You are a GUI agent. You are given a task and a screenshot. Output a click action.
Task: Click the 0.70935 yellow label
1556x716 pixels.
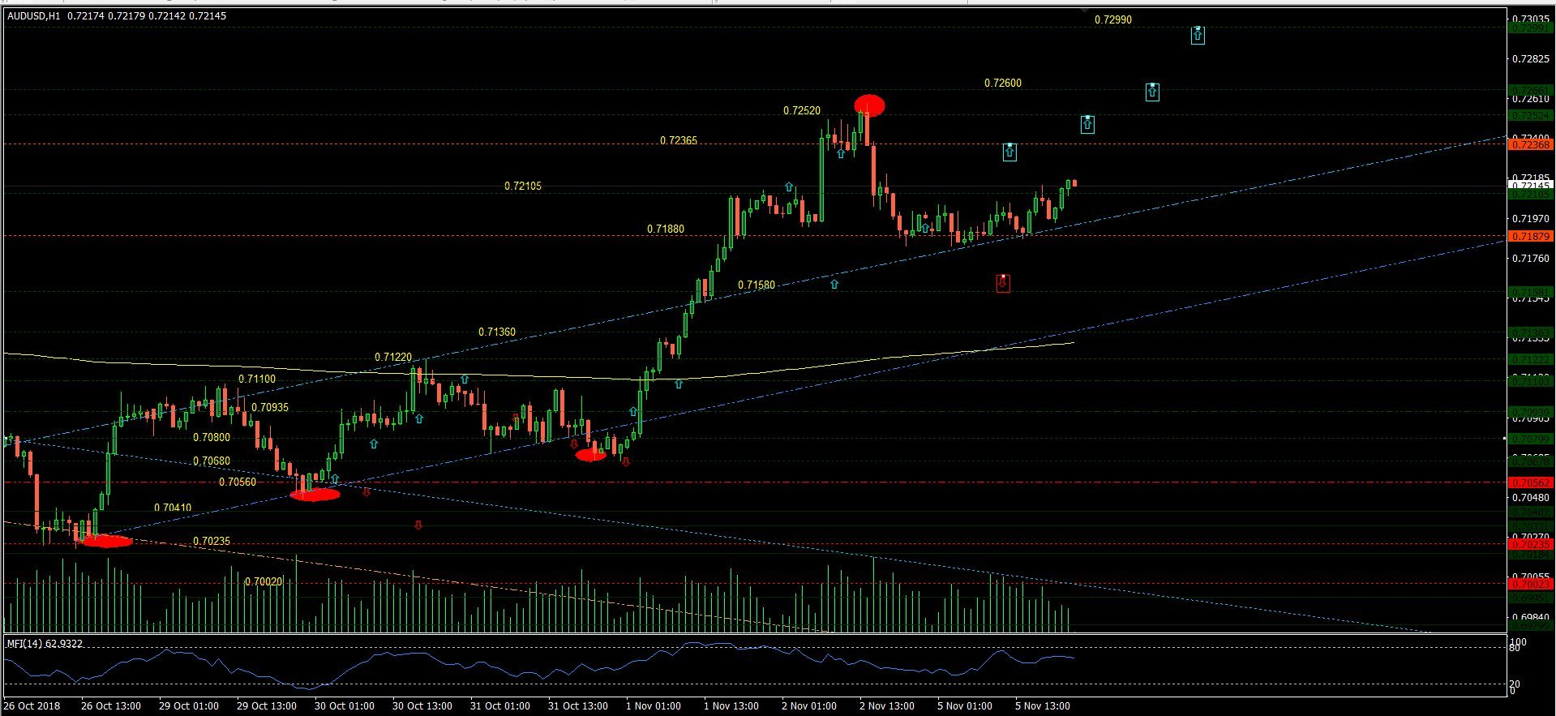[269, 408]
